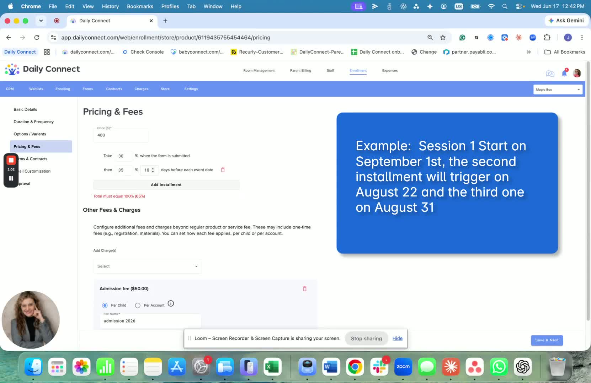
Task: Open the Magic Bus location dropdown
Action: pos(558,90)
